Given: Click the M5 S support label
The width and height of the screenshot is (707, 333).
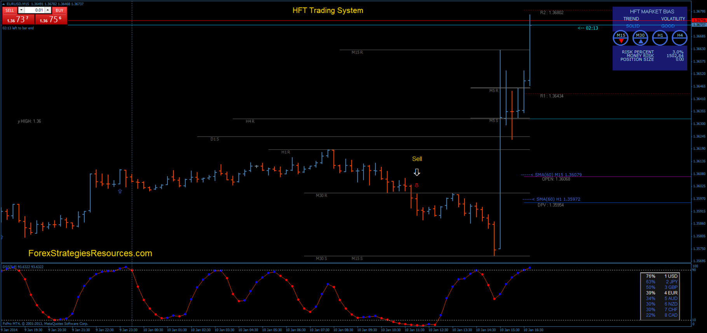Looking at the screenshot, I should click(x=494, y=121).
